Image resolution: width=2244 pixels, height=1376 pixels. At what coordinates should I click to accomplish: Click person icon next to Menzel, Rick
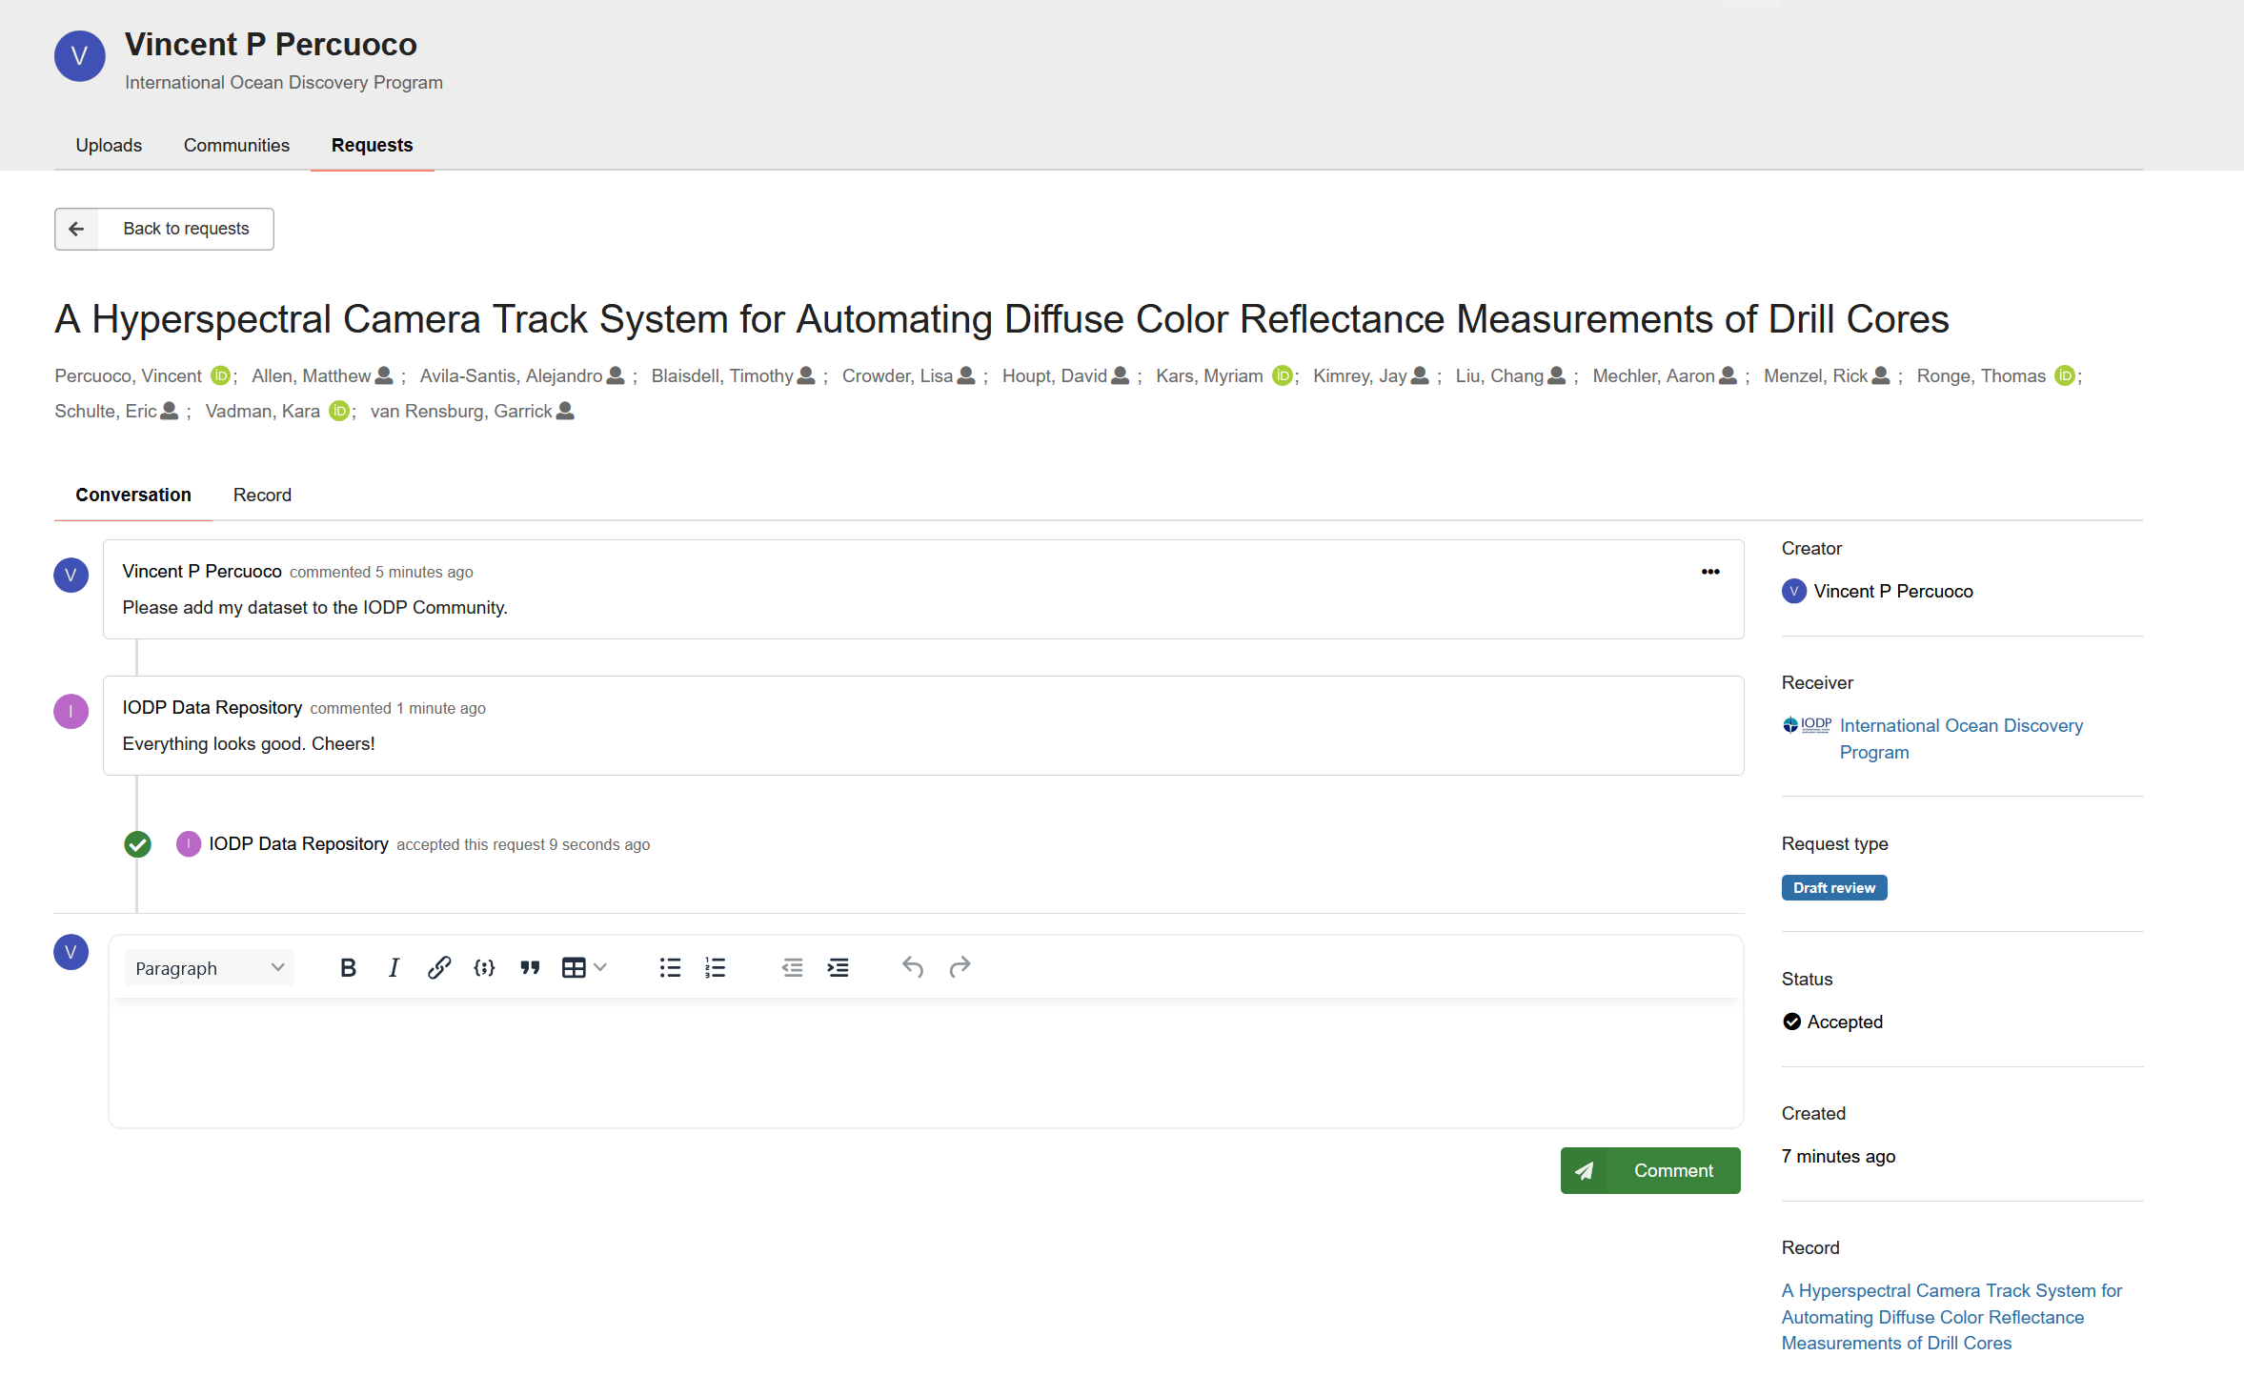click(1881, 375)
